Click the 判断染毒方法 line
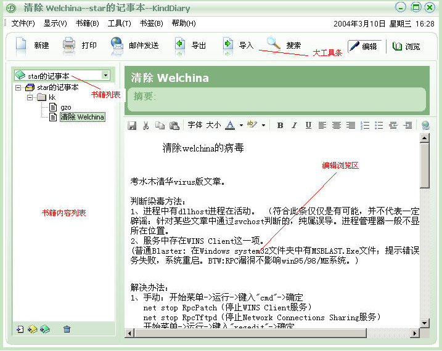Image resolution: width=442 pixels, height=351 pixels. 158,201
